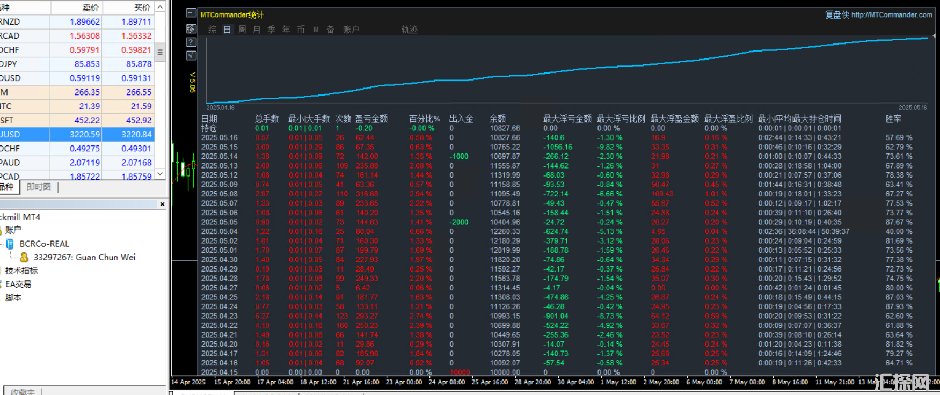The image size is (940, 395).
Task: Click the 2025.05.05 date row
Action: [x=219, y=222]
